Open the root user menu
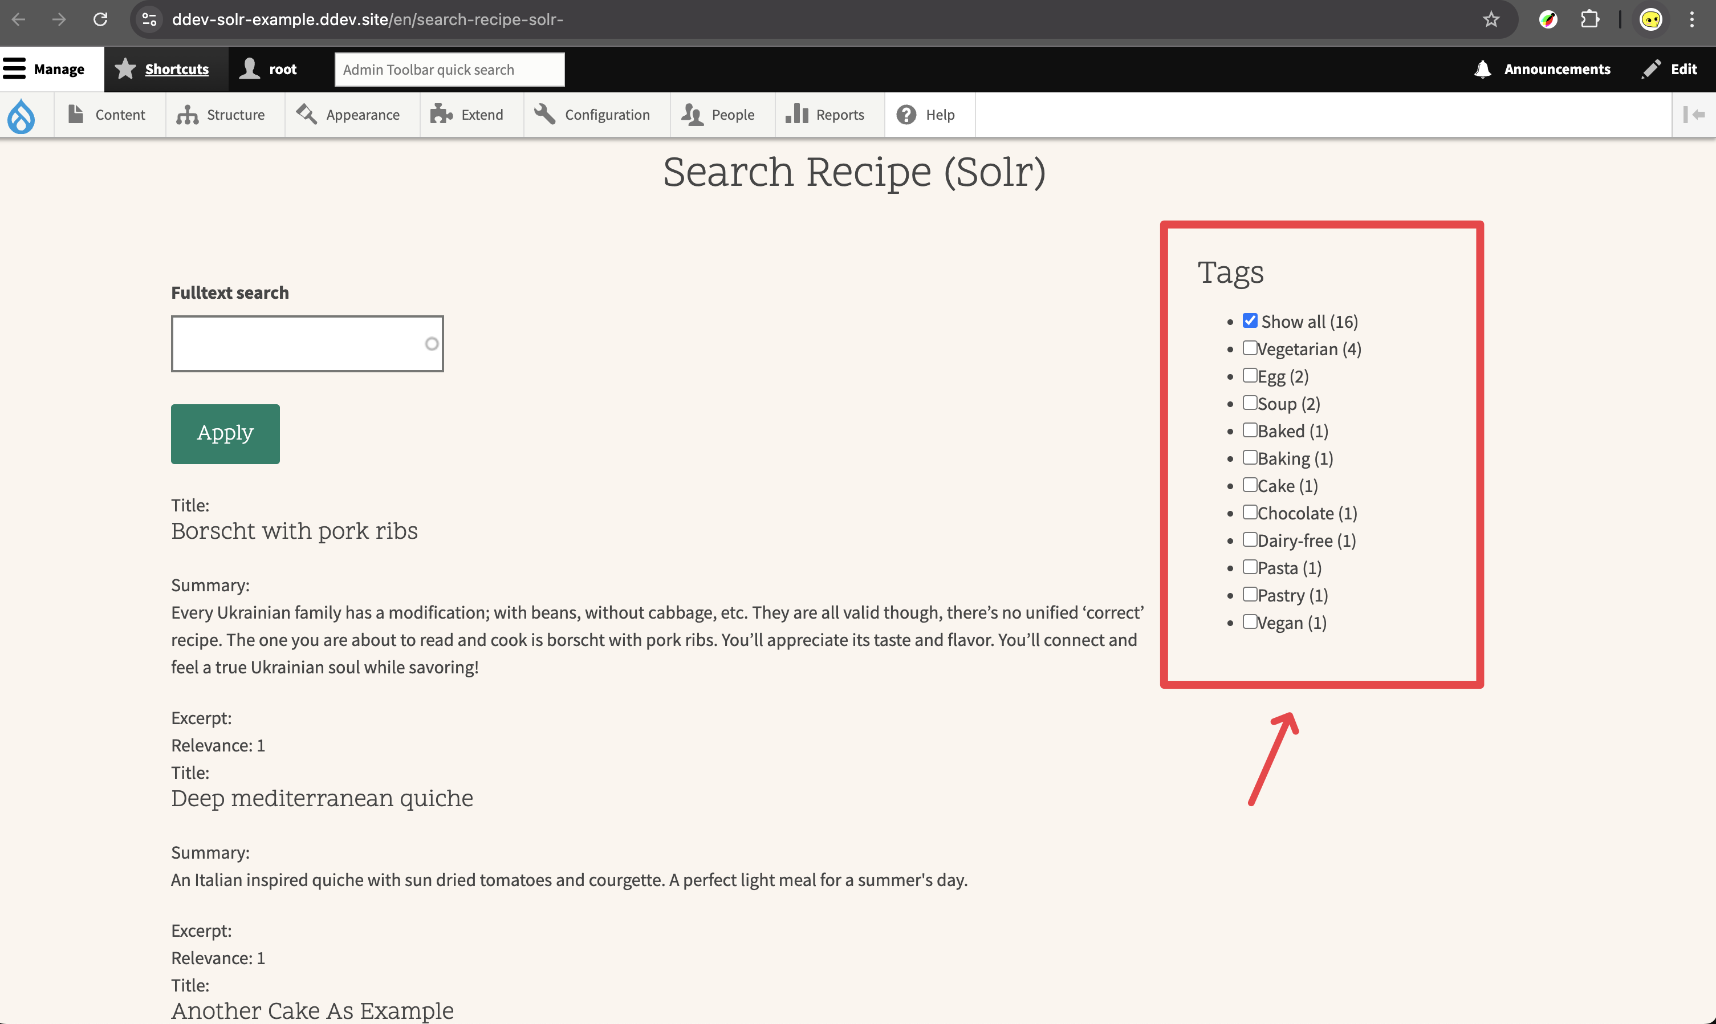 269,69
